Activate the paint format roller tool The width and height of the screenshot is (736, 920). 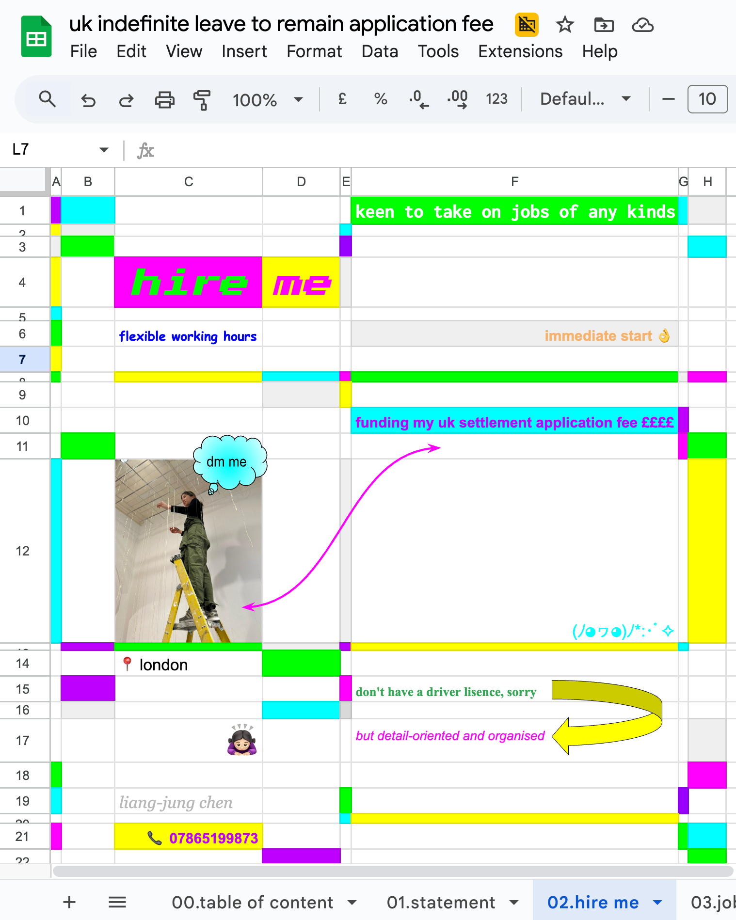click(x=202, y=100)
